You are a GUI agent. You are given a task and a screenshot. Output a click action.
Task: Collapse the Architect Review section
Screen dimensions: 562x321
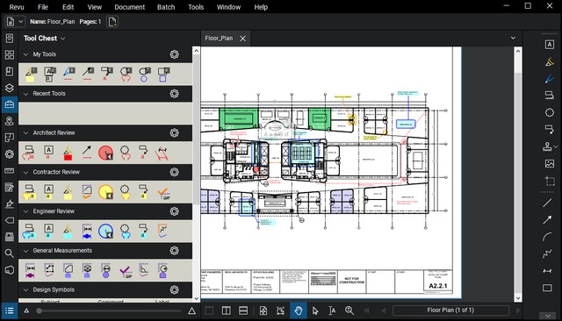[25, 132]
